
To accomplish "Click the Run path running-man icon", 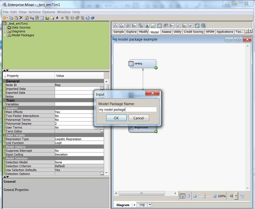I will click(x=57, y=18).
